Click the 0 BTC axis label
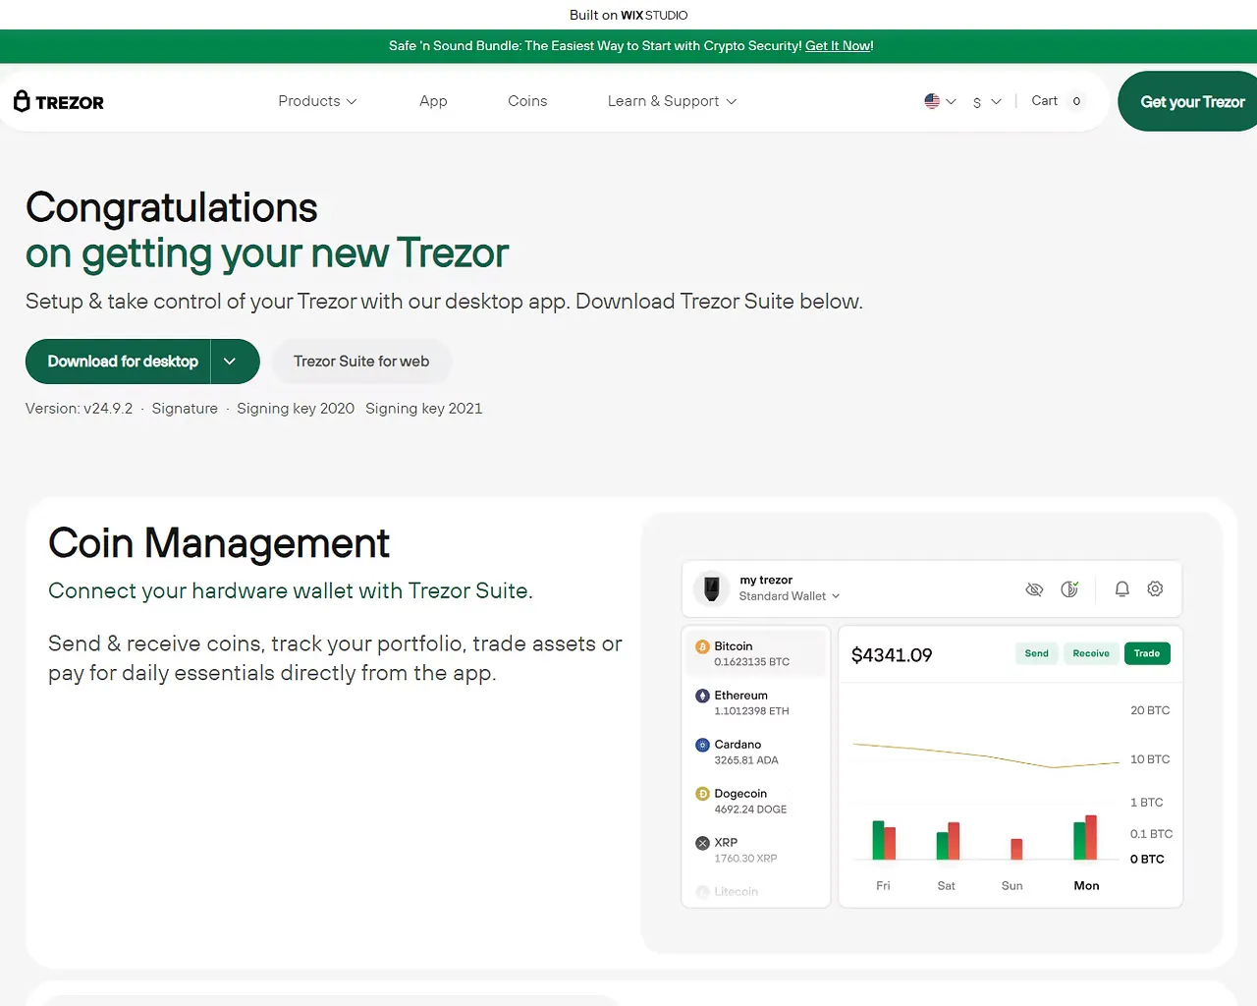 pos(1147,859)
